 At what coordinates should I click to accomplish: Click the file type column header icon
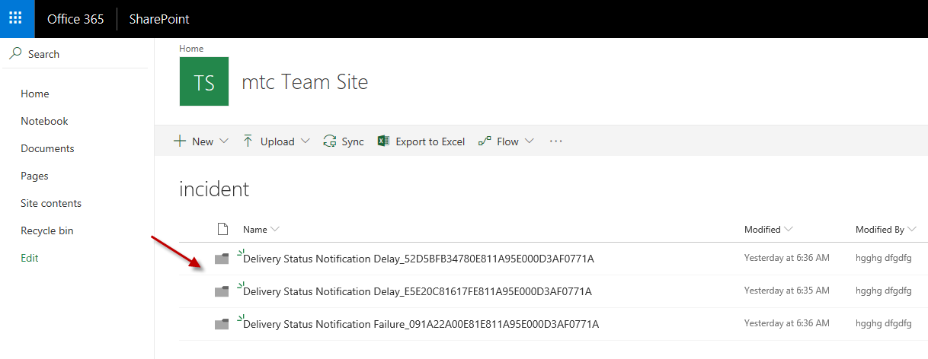point(222,229)
